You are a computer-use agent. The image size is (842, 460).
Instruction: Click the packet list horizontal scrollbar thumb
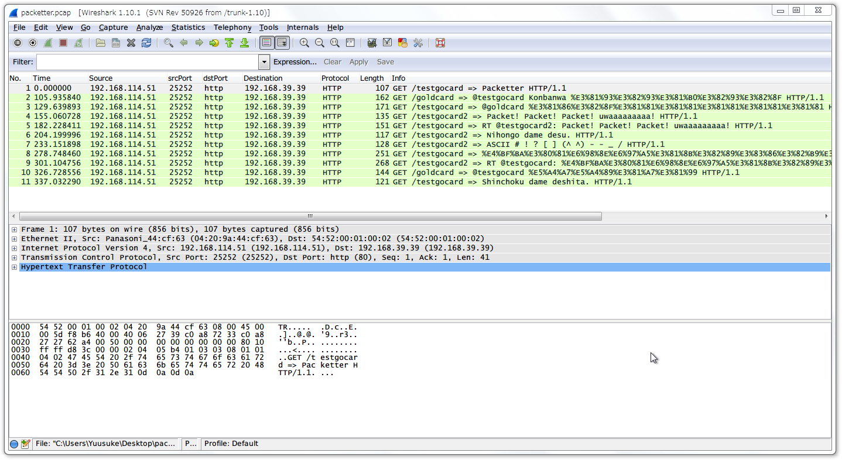tap(310, 217)
